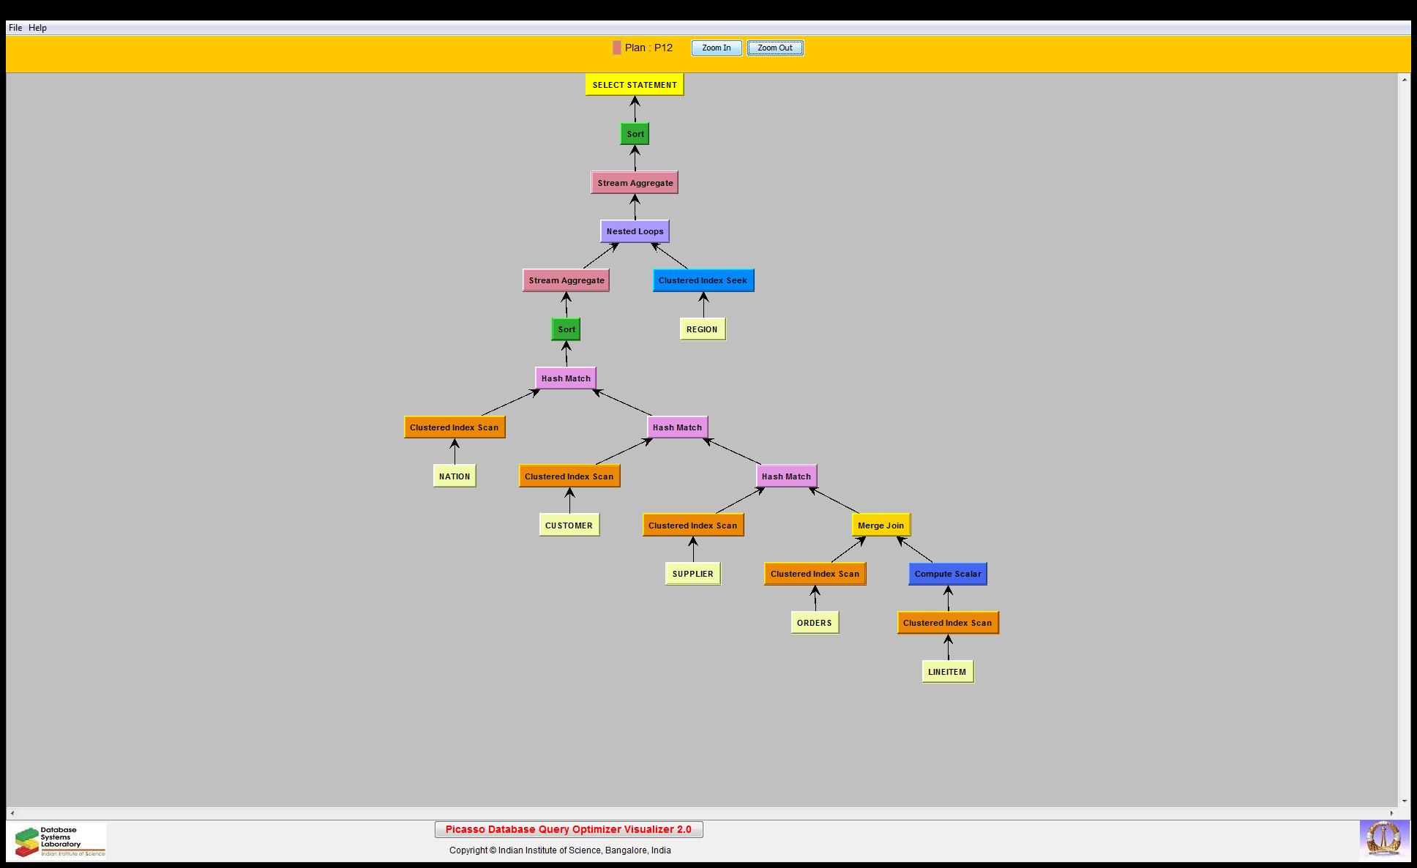
Task: Click the horizontal scrollbar left arrow
Action: pos(12,813)
